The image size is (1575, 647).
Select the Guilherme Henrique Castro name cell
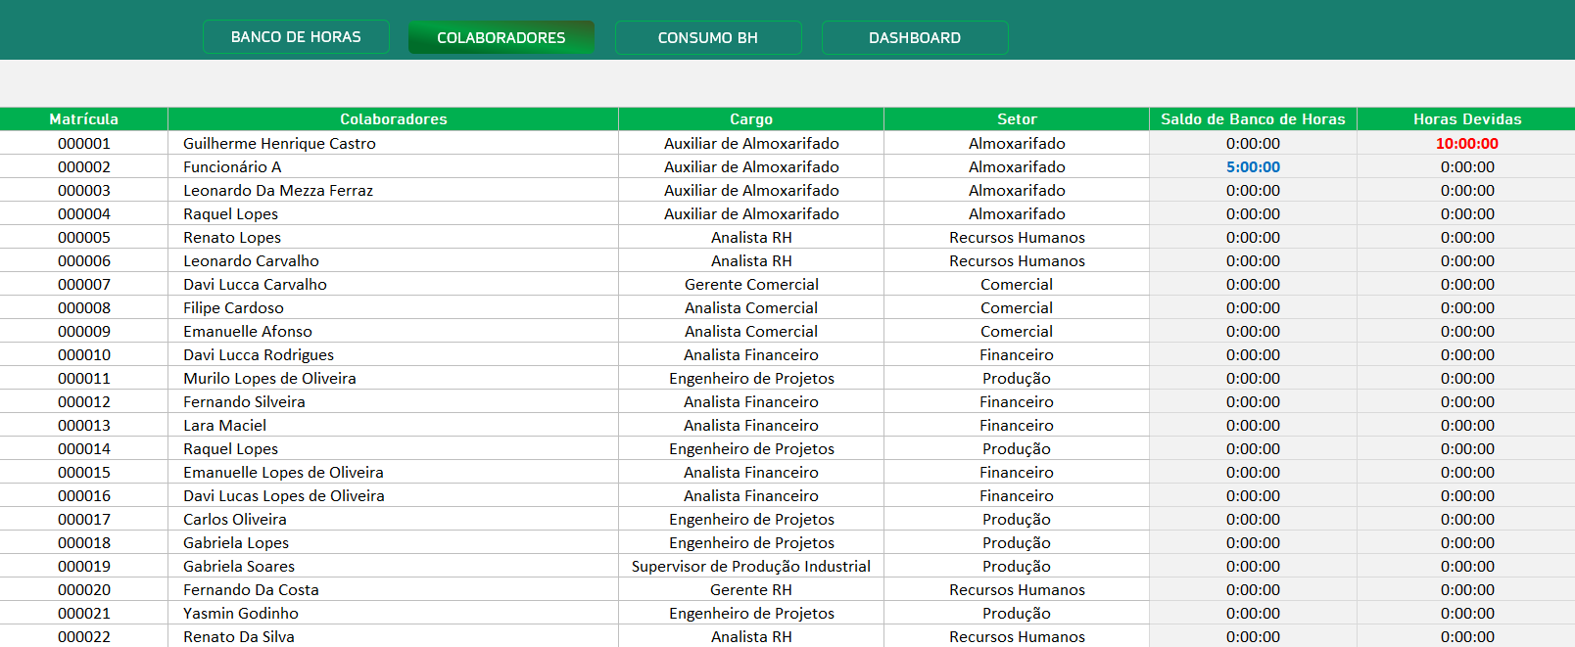tap(279, 144)
